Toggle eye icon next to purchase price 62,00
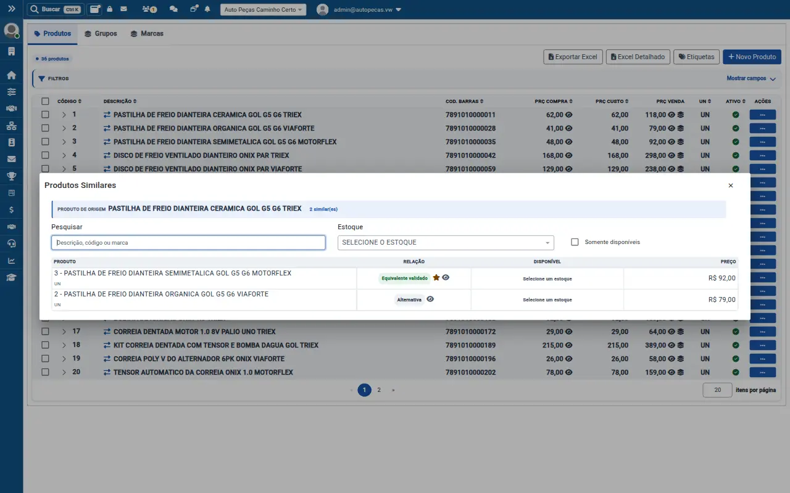 (x=569, y=115)
